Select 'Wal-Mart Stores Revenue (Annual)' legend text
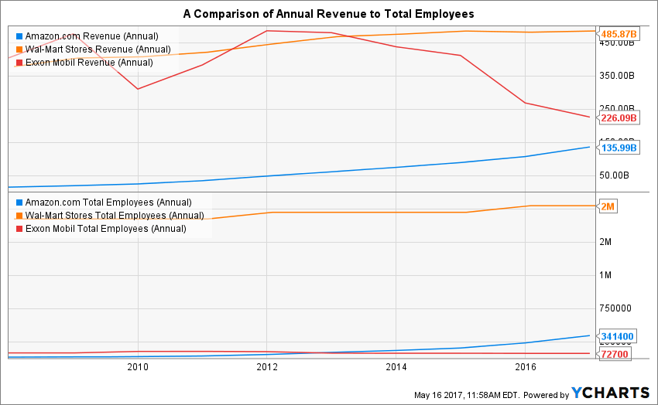The image size is (658, 405). (x=98, y=49)
